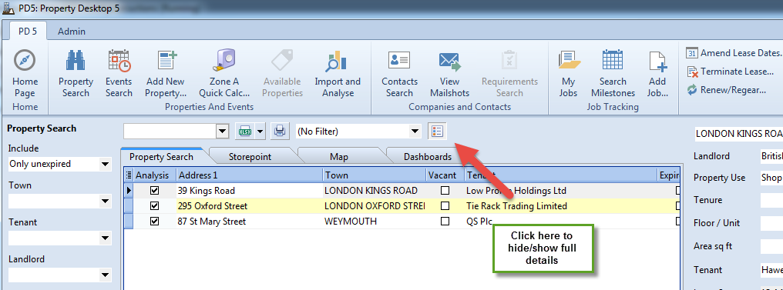This screenshot has height=290, width=783.
Task: Sort by Analysis column header
Action: coord(156,175)
